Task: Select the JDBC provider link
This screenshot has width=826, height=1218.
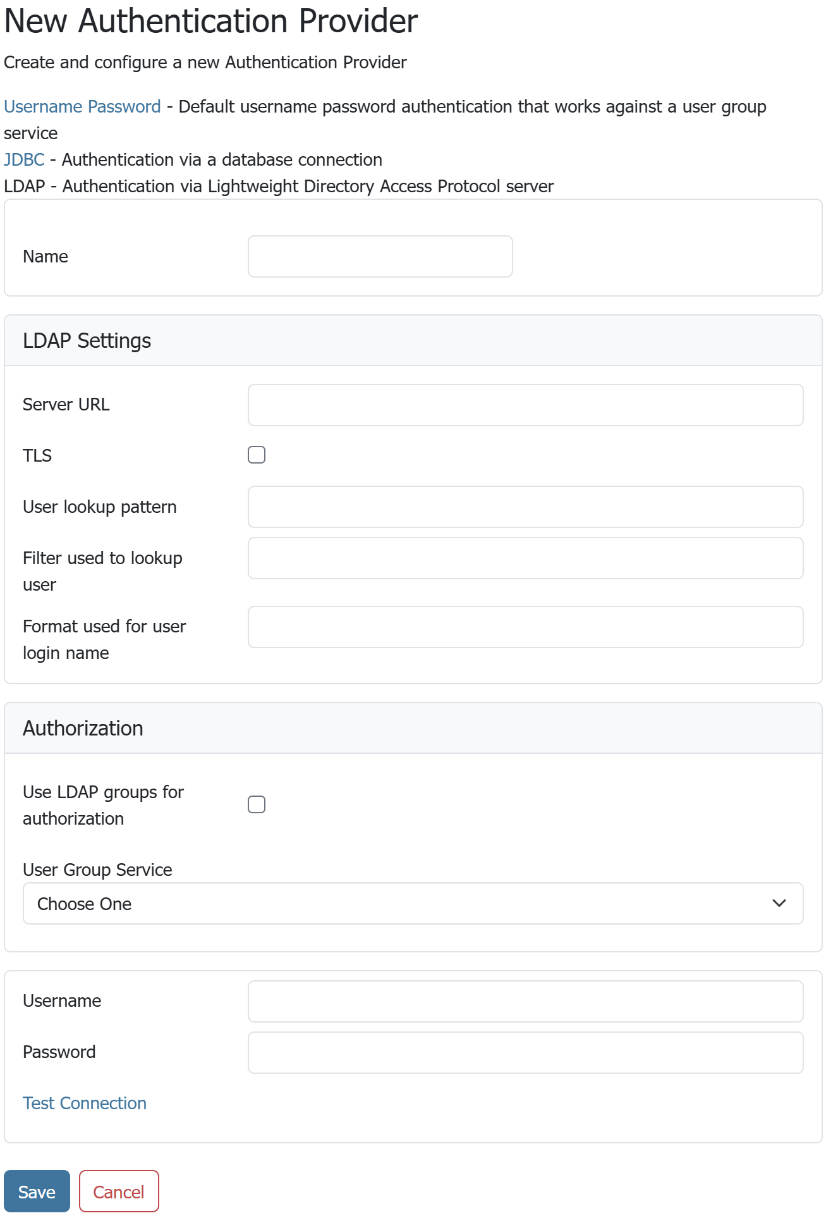Action: coord(24,159)
